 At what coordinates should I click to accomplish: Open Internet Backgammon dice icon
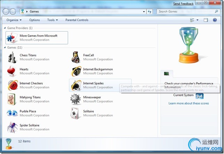[x=76, y=71]
